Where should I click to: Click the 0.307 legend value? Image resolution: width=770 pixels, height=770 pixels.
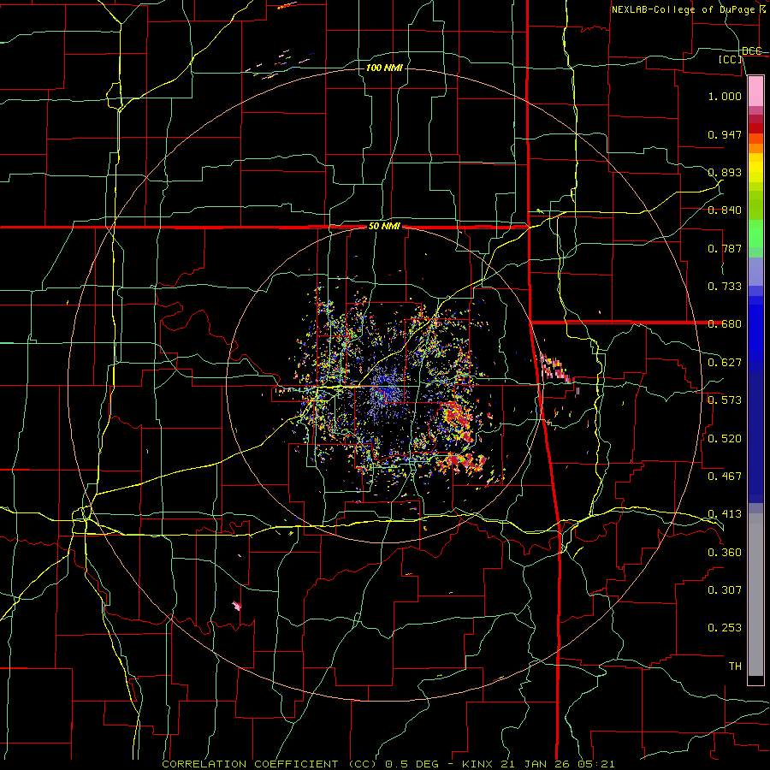tap(725, 590)
